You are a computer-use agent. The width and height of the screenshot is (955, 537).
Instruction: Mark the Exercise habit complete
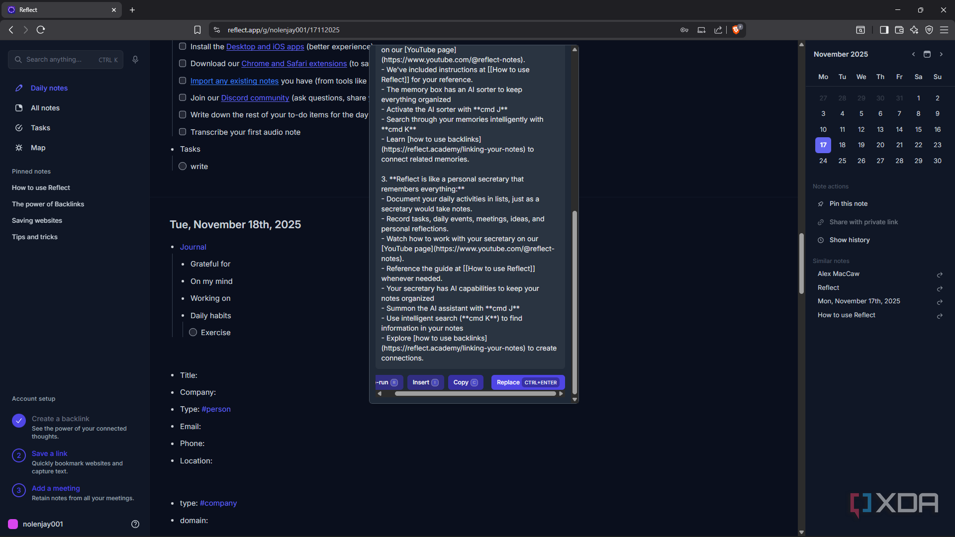point(193,332)
